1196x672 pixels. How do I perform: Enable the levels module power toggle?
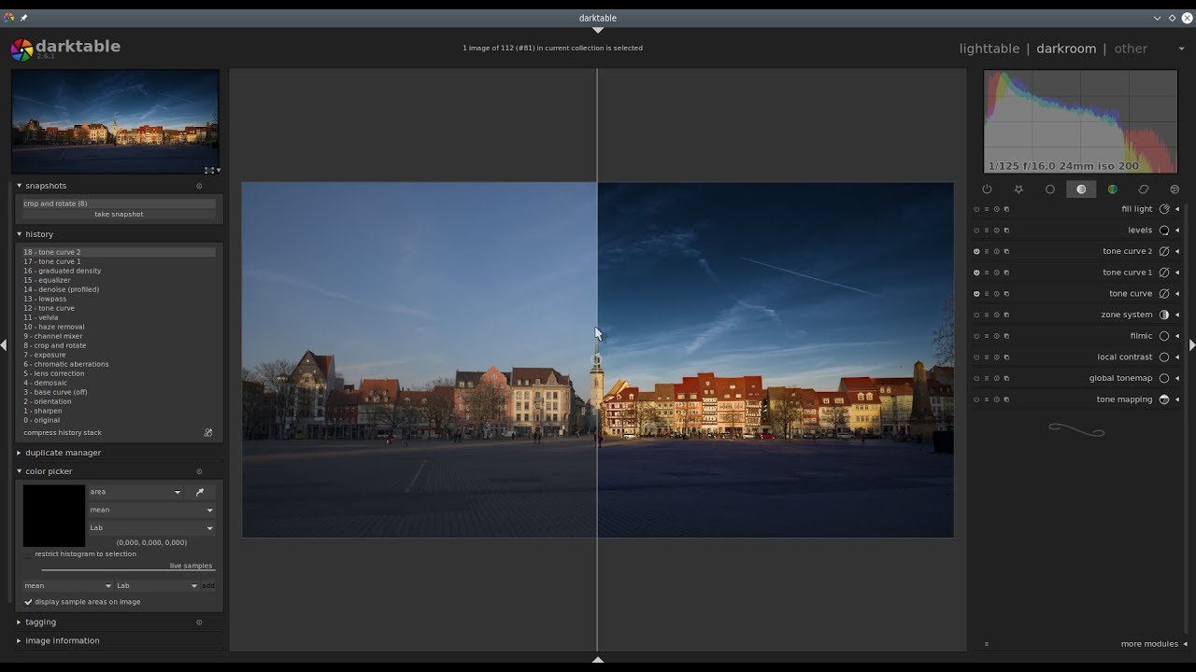(976, 231)
